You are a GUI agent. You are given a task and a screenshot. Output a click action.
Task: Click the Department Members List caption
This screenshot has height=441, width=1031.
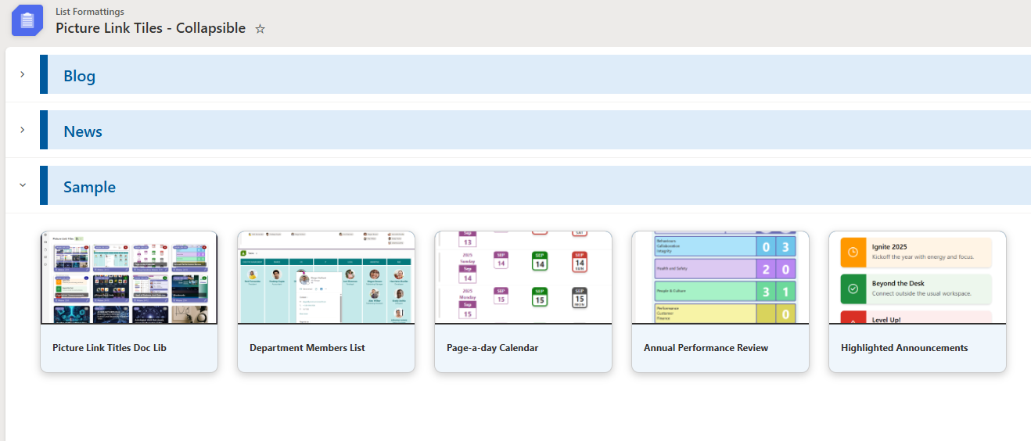307,348
